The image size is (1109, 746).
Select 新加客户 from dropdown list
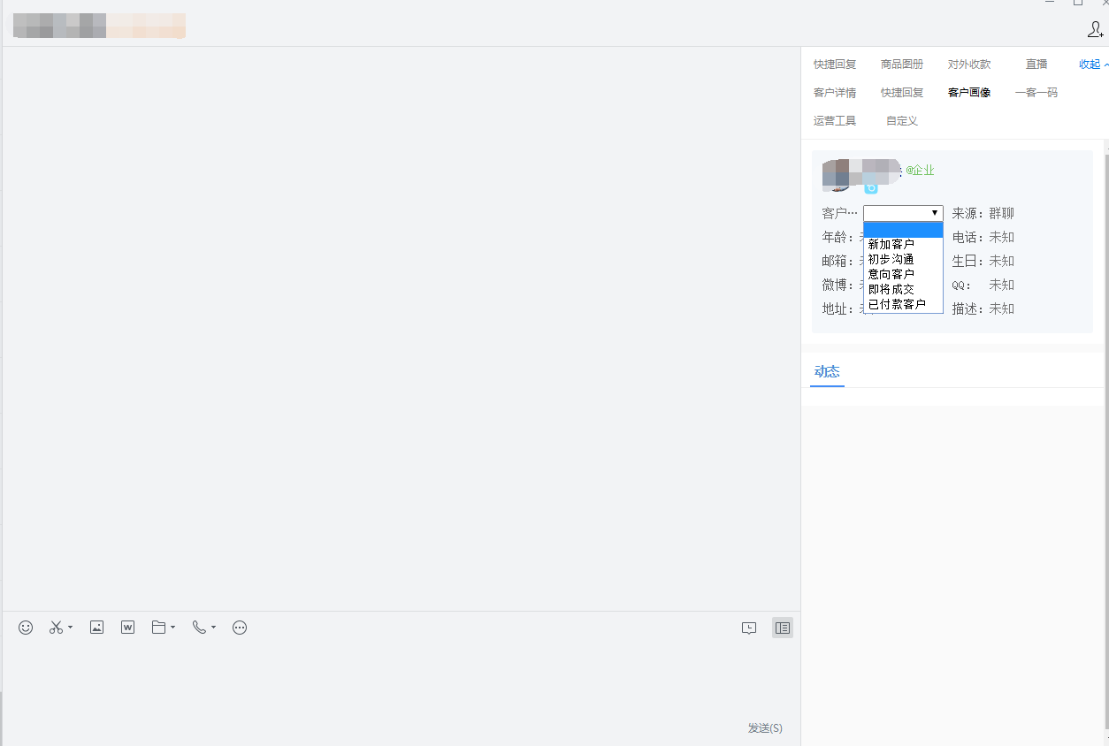coord(891,245)
